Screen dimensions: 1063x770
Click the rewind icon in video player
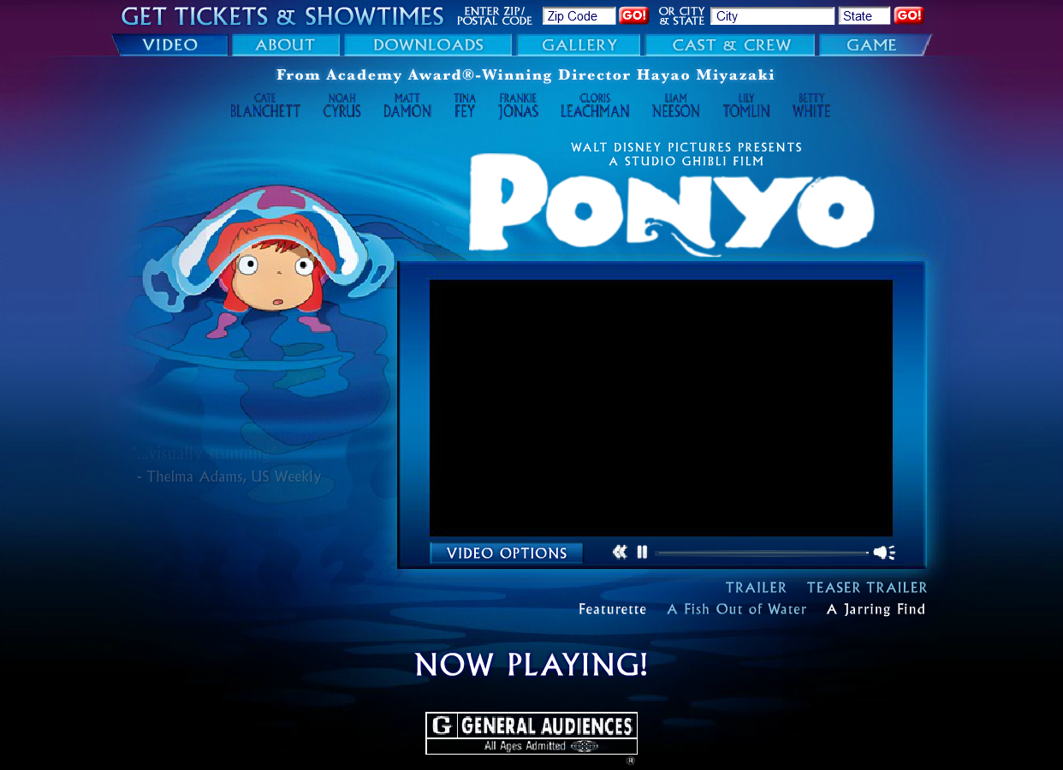(x=620, y=553)
